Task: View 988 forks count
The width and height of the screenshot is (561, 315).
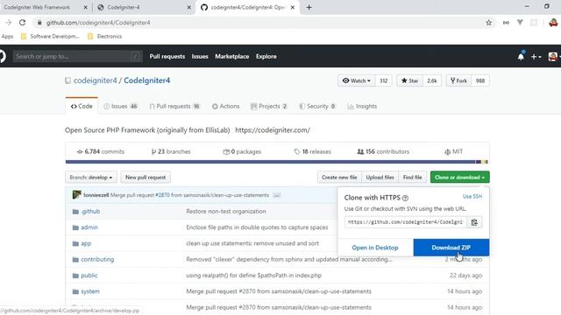Action: tap(480, 80)
